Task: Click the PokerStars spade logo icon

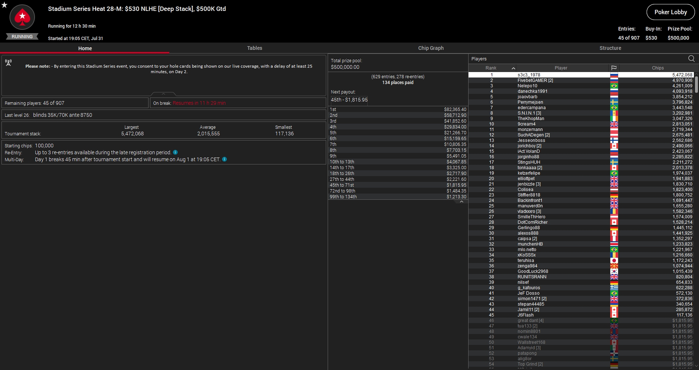Action: tap(22, 17)
